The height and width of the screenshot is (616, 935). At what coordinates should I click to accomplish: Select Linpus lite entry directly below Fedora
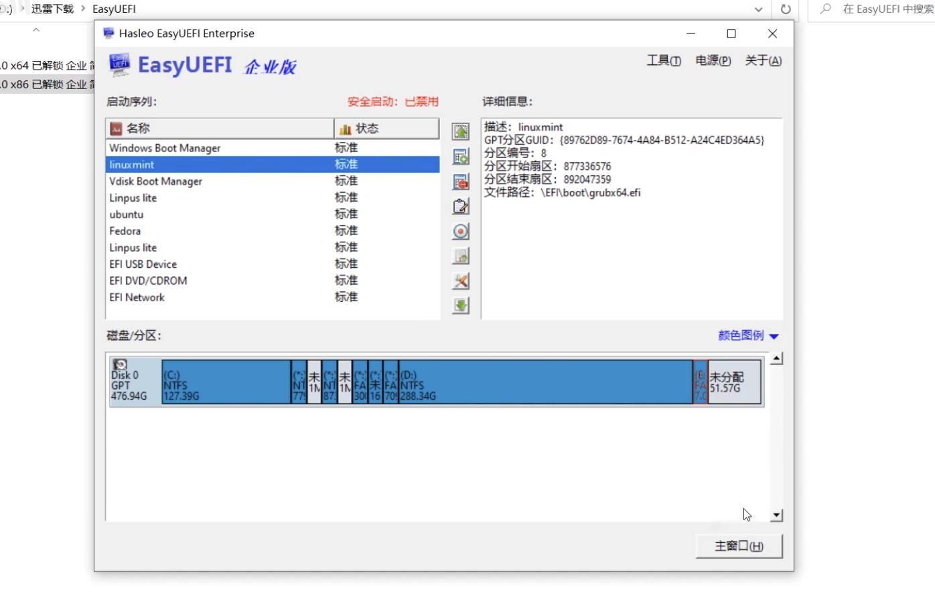pos(273,248)
